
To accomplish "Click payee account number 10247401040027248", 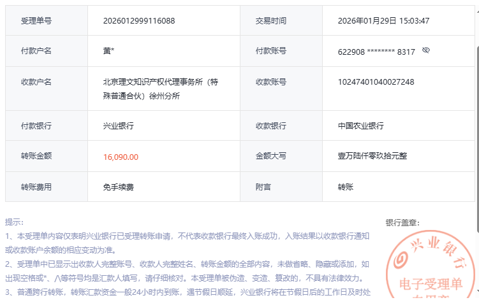I will pyautogui.click(x=376, y=82).
